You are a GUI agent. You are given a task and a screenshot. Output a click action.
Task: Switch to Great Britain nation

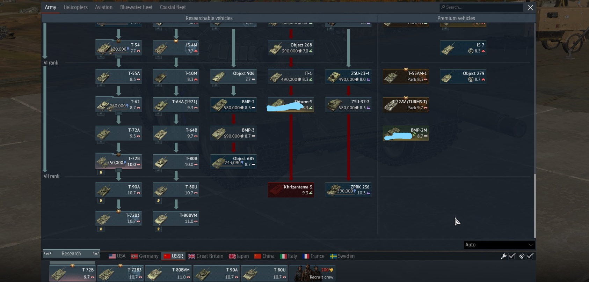(206, 256)
